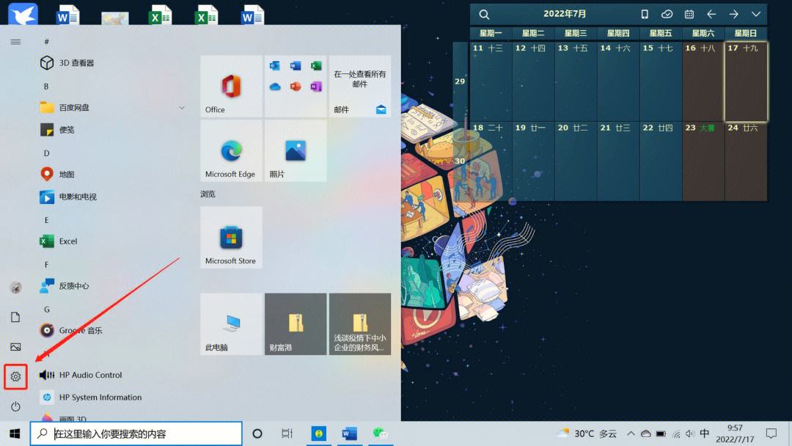
Task: Open volume control in tray
Action: pos(690,434)
